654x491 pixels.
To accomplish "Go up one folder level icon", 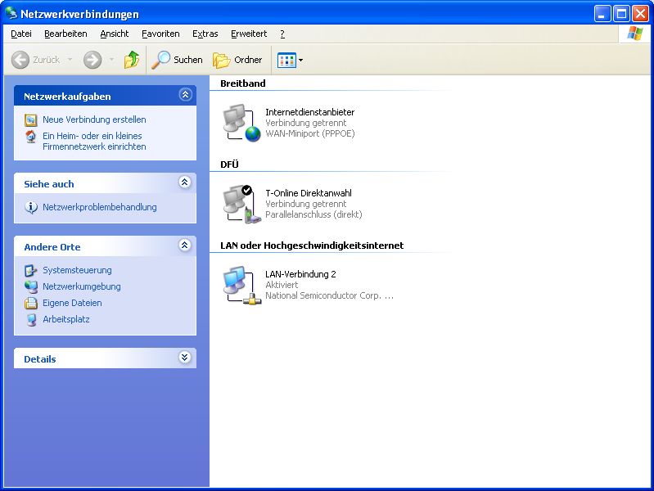I will point(131,60).
